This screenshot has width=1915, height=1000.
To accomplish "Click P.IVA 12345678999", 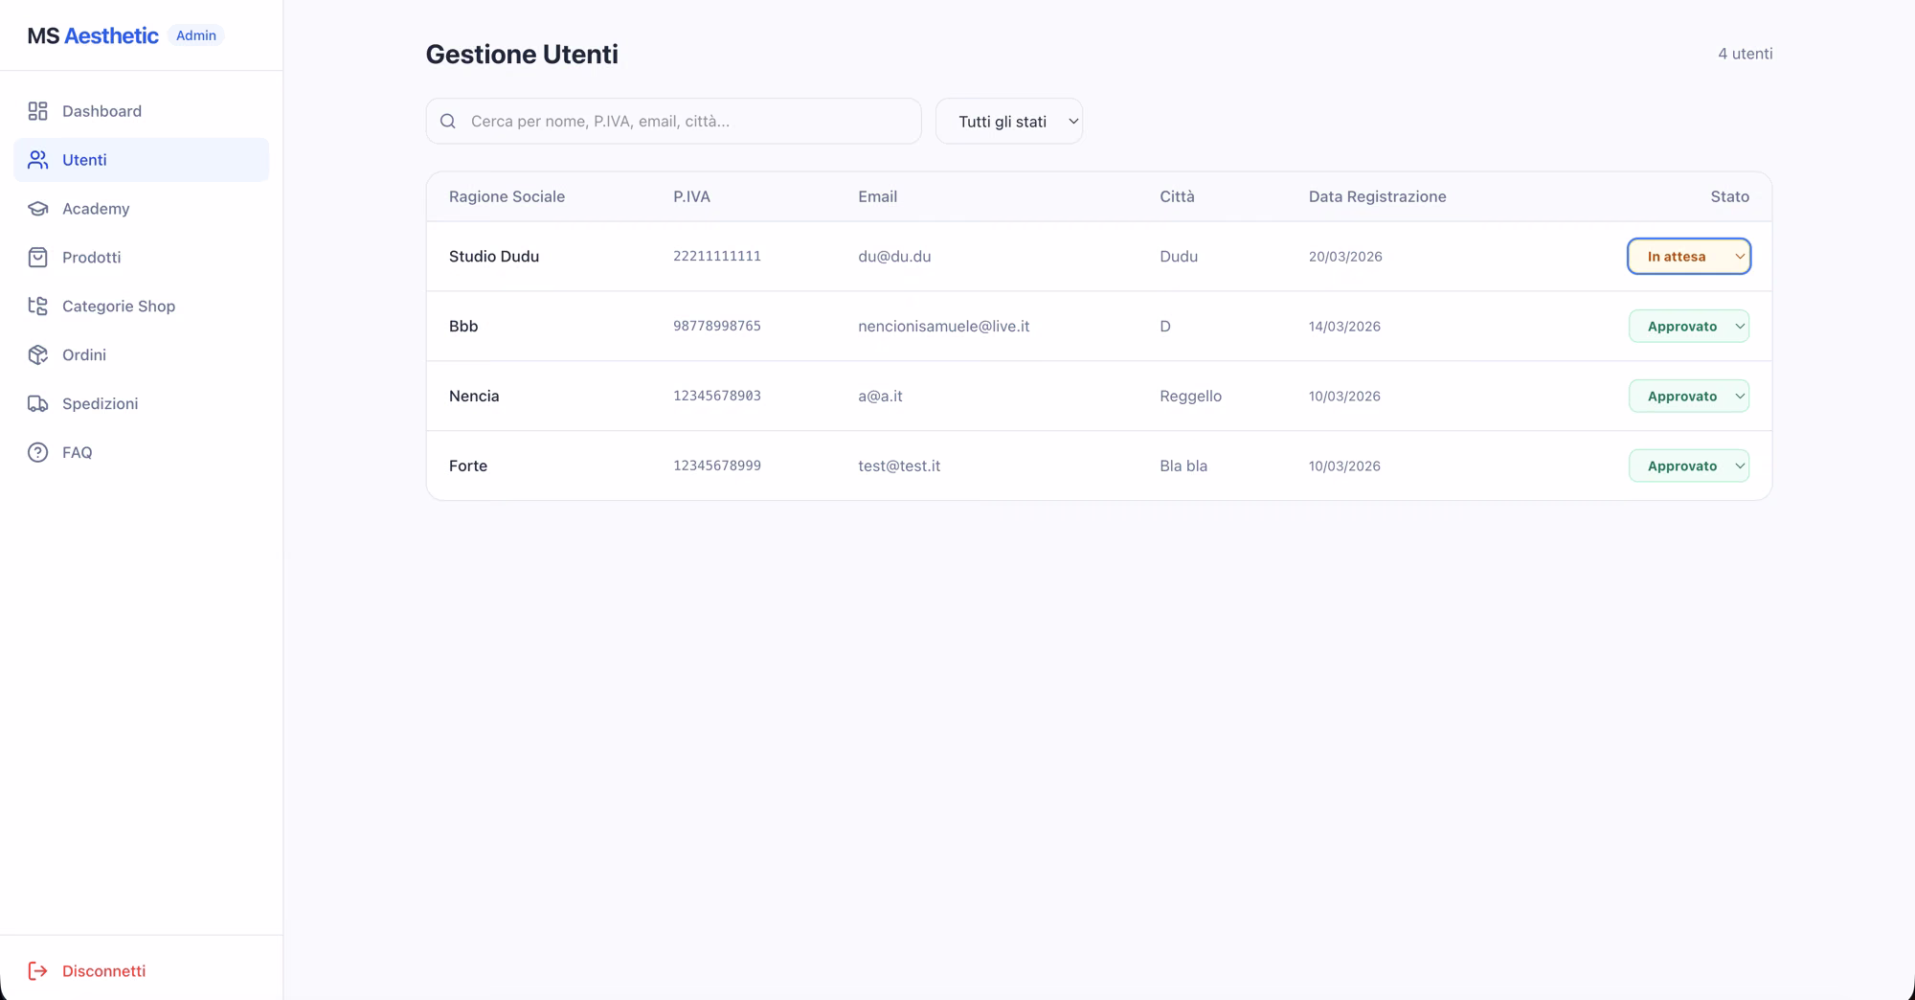I will click(717, 466).
